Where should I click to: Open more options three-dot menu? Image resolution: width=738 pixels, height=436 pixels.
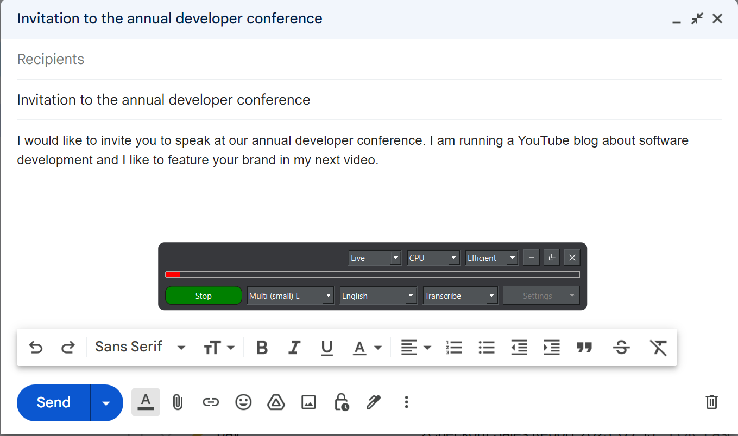406,402
